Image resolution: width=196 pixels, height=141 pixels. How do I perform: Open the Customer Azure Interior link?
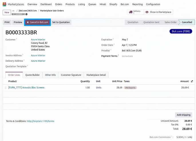38,39
